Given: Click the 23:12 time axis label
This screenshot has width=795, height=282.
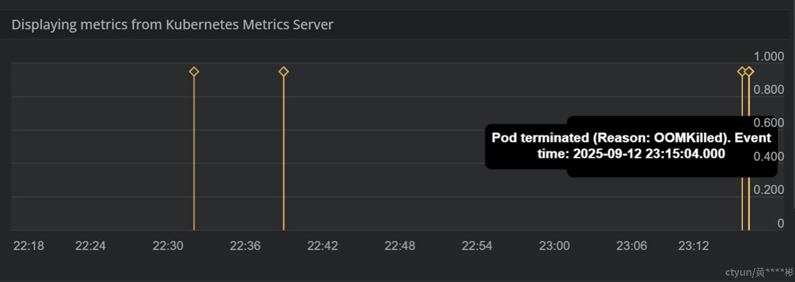Looking at the screenshot, I should coord(694,246).
